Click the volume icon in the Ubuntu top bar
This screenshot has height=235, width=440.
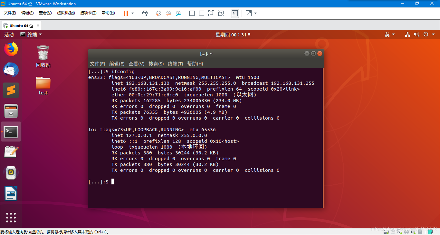click(417, 34)
